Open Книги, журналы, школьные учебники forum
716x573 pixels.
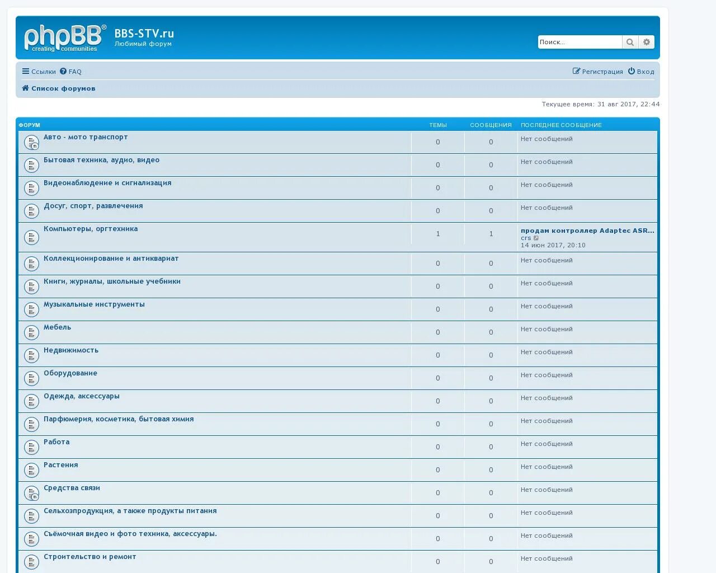point(112,281)
